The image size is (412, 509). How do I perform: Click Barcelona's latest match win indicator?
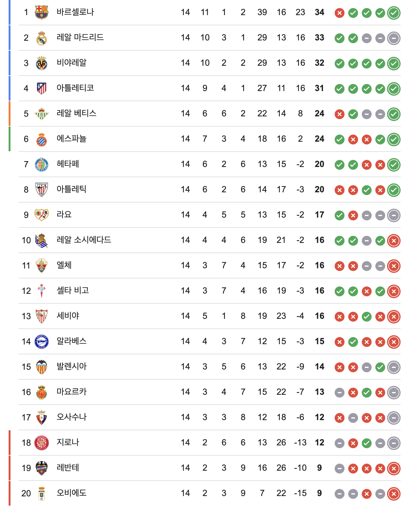click(394, 13)
